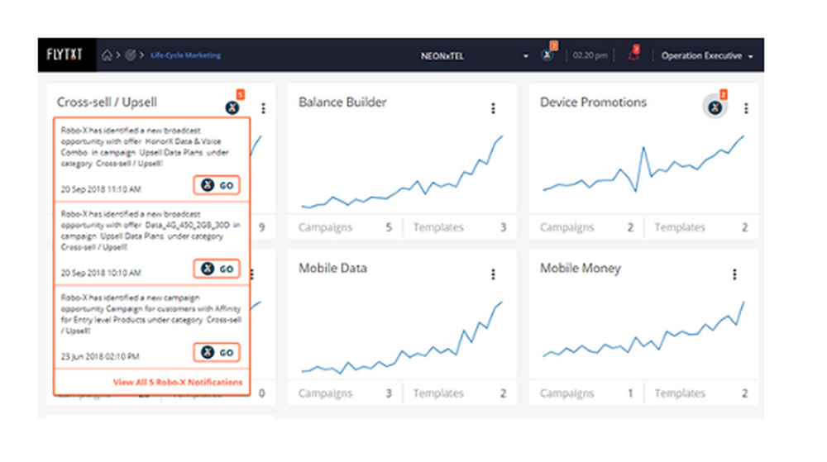827x462 pixels.
Task: Click Robo-X icon on Device Promotions card
Action: [x=715, y=107]
